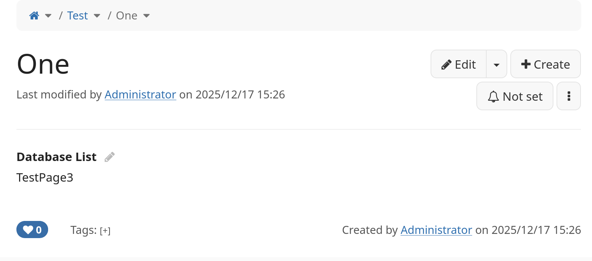Expand the Home breadcrumb dropdown caret

pyautogui.click(x=48, y=16)
